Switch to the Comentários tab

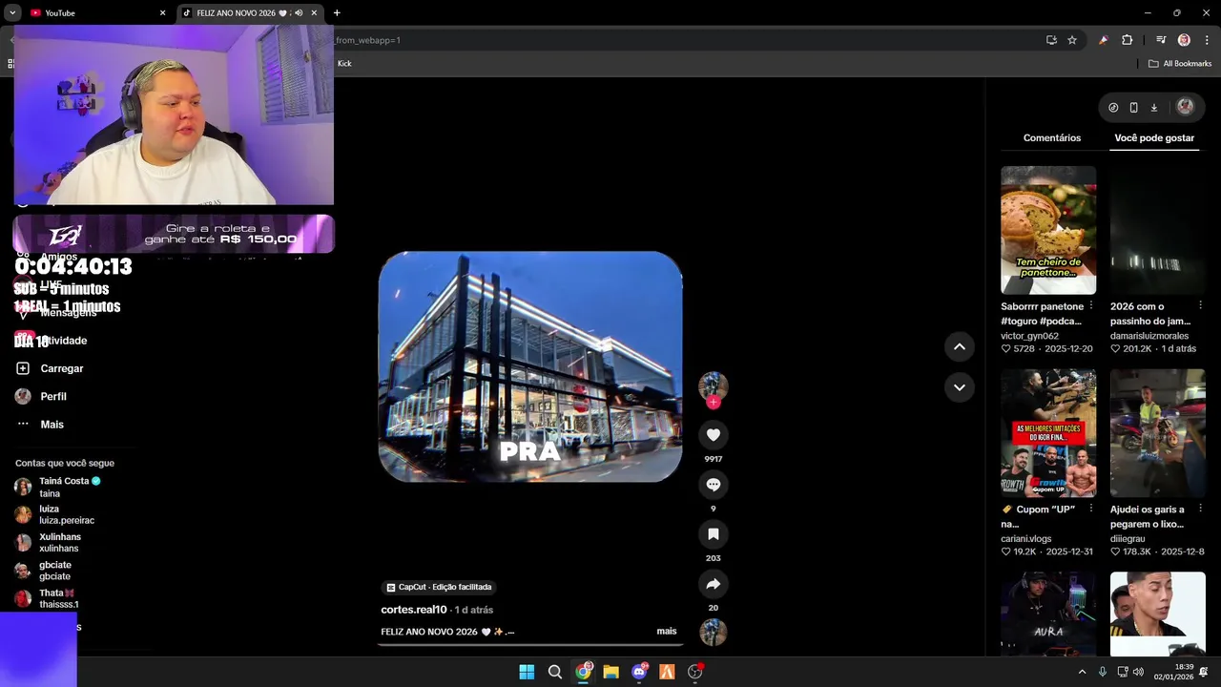pos(1052,138)
